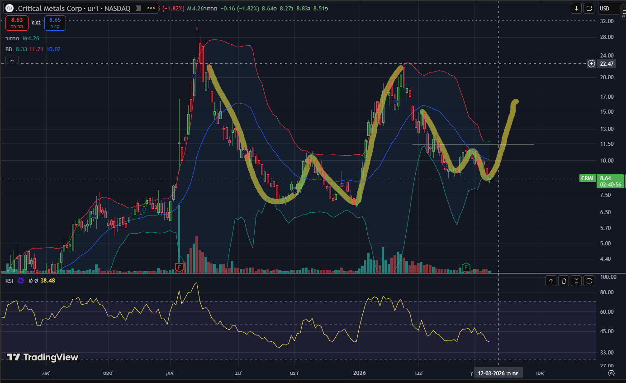
Task: Click the BB value 10.02
Action: 53,49
